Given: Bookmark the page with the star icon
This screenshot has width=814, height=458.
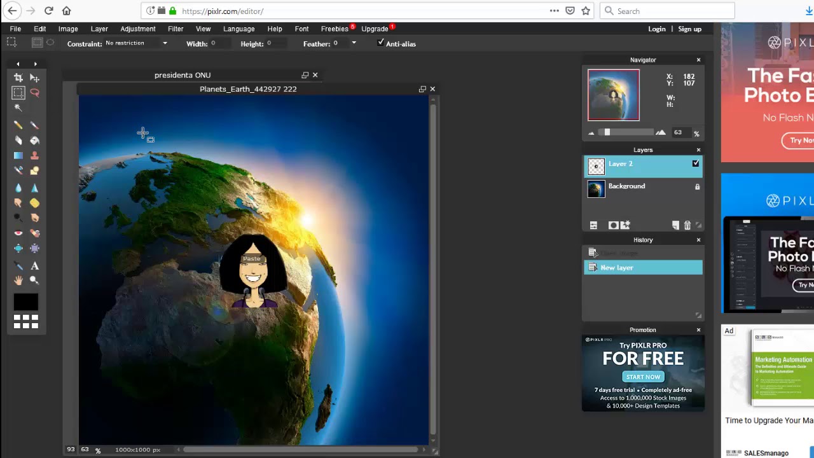Looking at the screenshot, I should (586, 11).
